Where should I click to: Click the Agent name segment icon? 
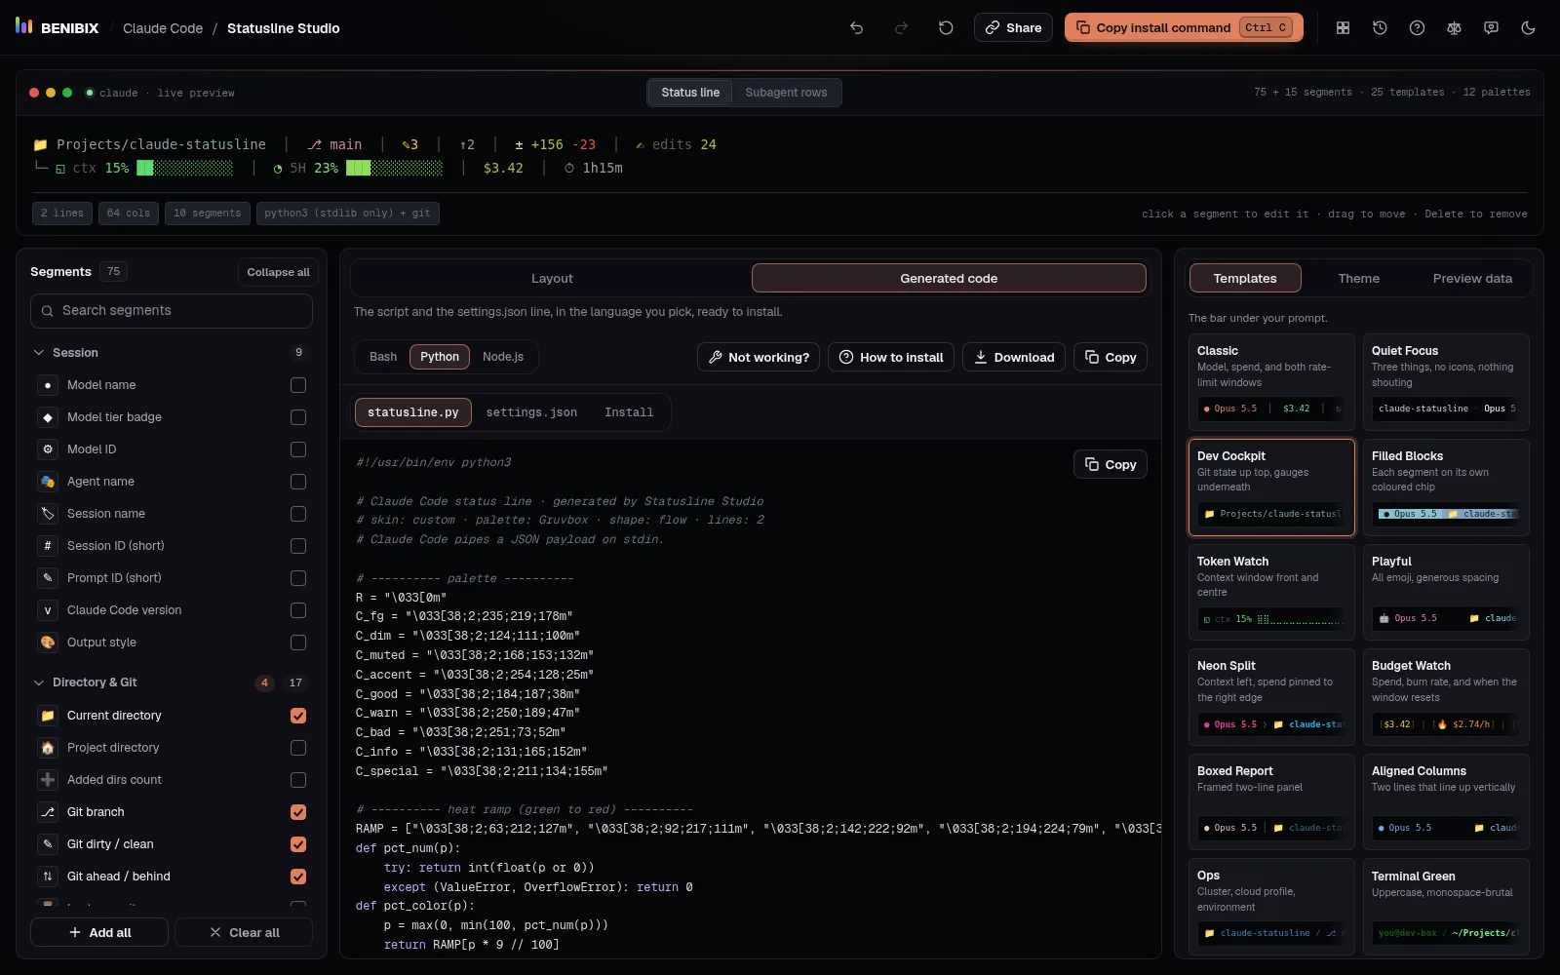point(48,482)
